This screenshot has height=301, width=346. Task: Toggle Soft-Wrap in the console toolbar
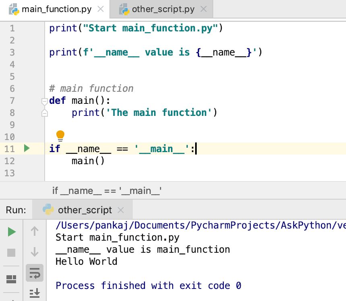(35, 273)
